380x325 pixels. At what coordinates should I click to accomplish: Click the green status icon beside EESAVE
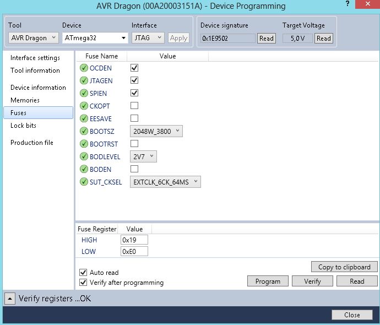(84, 118)
